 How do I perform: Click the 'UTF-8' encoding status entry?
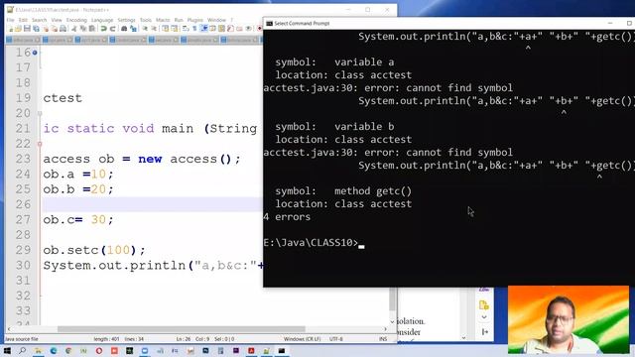point(336,339)
